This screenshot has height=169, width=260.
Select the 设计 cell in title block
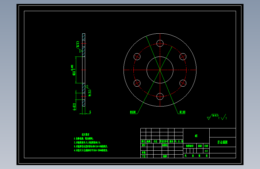[144, 145]
